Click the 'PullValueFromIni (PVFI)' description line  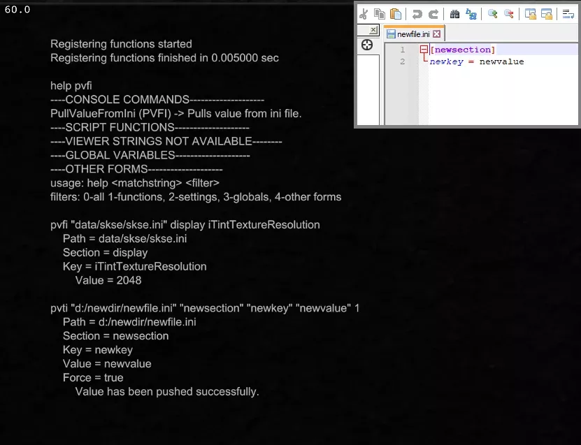[176, 113]
